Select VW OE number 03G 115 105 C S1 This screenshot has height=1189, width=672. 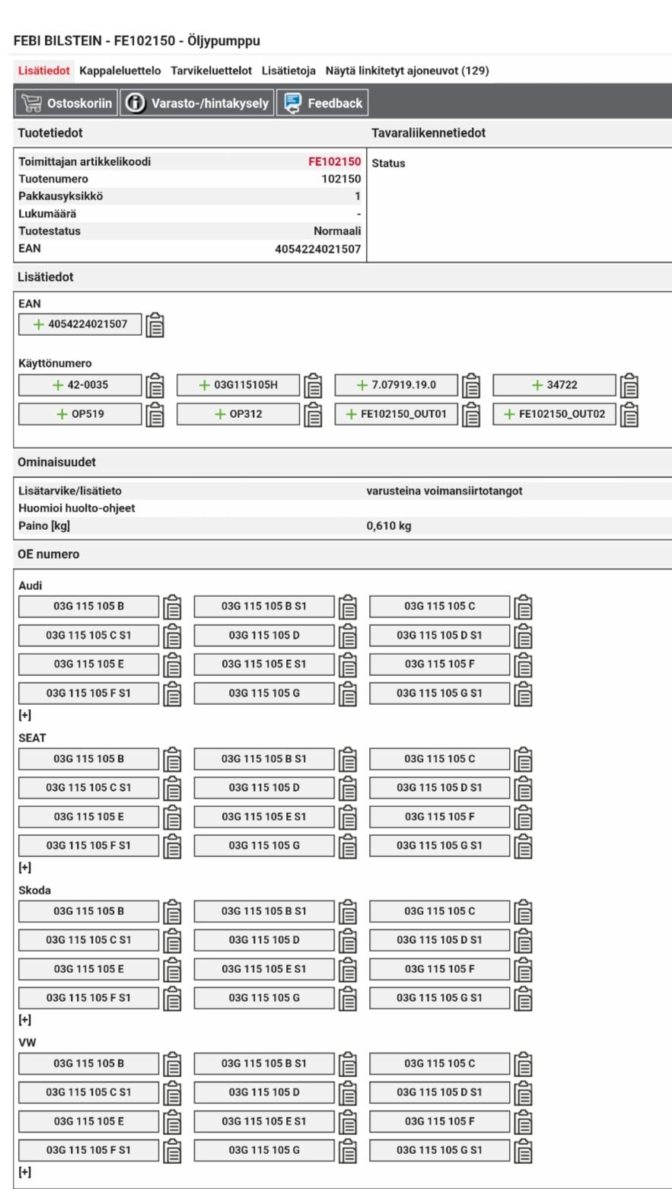coord(89,1092)
